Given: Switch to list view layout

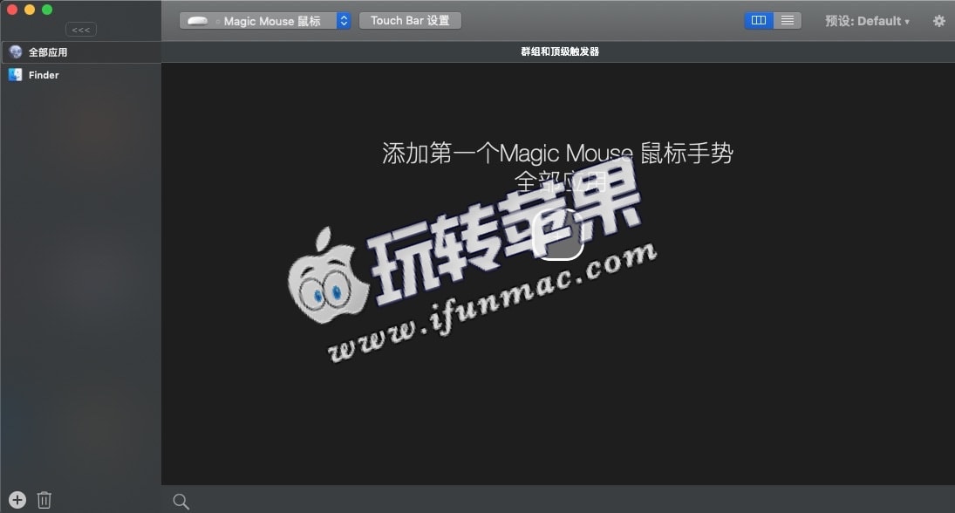Looking at the screenshot, I should point(788,21).
